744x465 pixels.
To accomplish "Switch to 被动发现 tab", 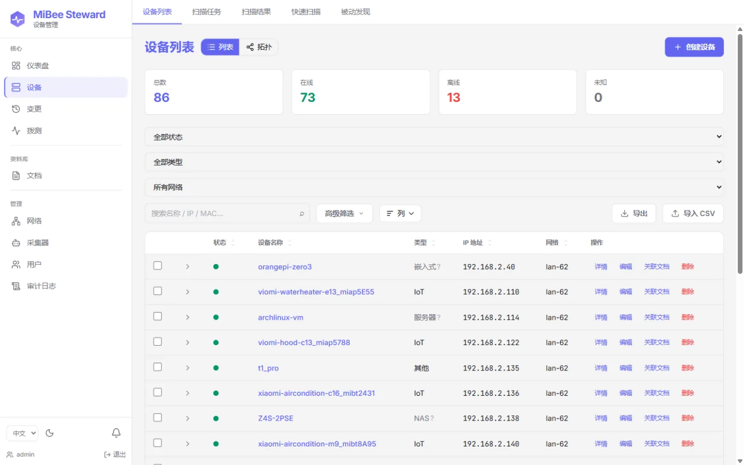I will [355, 12].
